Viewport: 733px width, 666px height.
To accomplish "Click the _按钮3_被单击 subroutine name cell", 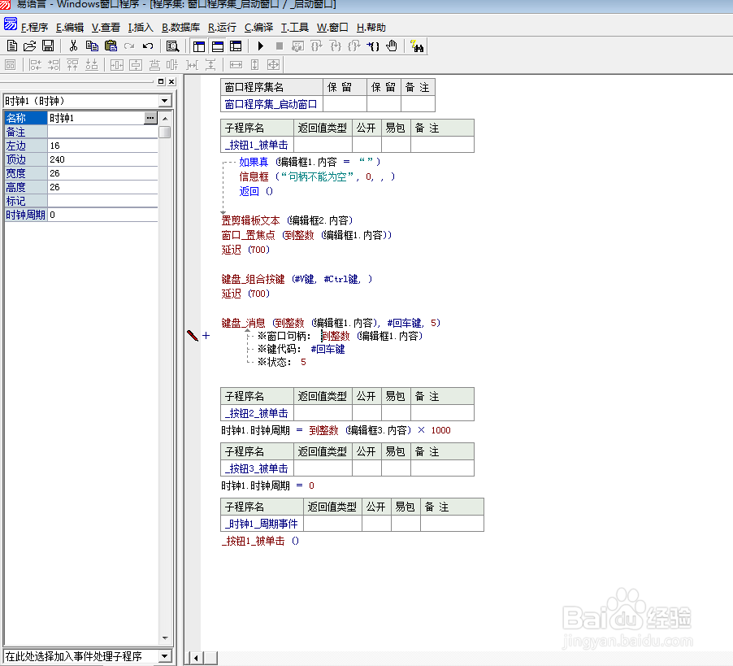I will coord(257,468).
